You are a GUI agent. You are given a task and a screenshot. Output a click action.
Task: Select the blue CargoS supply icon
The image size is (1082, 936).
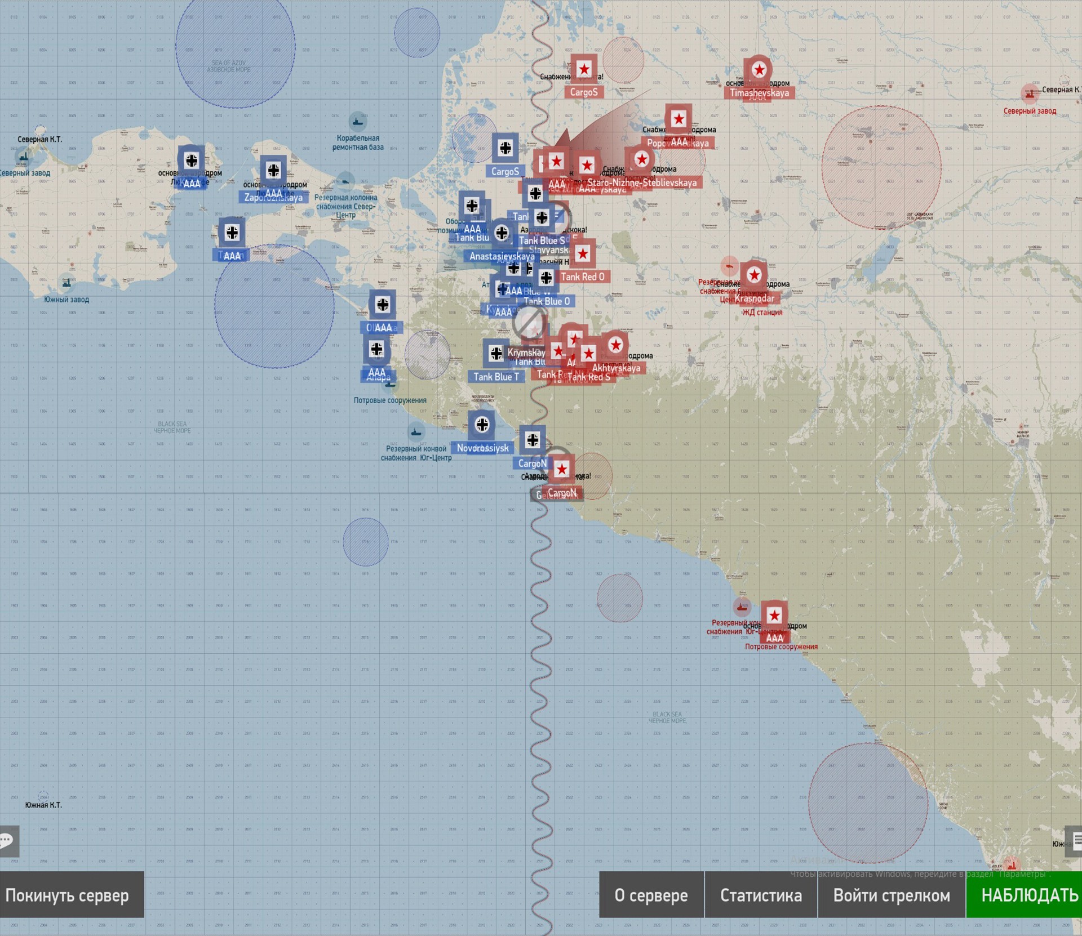(505, 148)
